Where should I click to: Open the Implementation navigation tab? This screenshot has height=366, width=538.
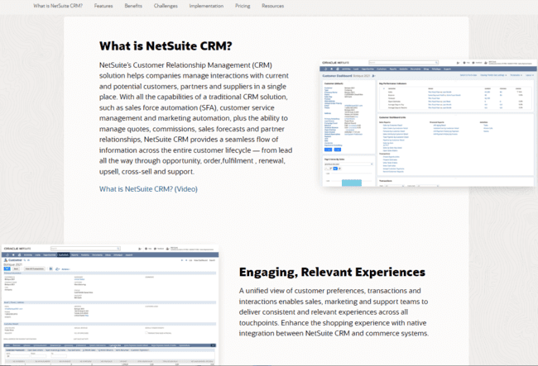coord(206,6)
